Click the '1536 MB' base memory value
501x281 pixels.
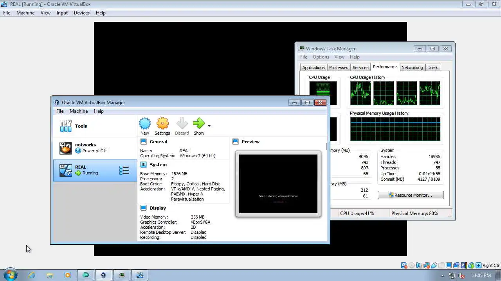(x=179, y=174)
